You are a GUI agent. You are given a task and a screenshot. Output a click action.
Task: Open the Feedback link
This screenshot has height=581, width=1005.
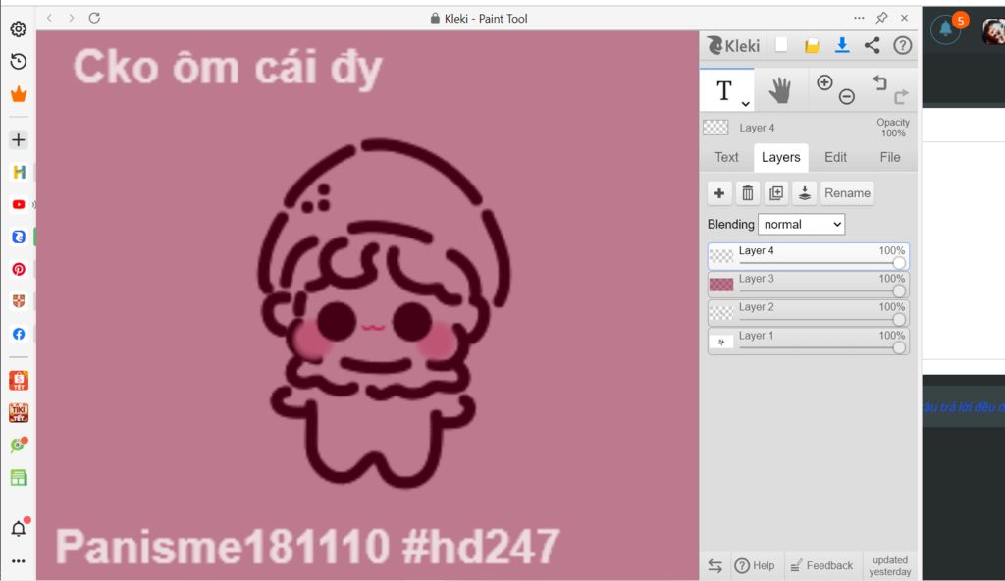click(821, 565)
